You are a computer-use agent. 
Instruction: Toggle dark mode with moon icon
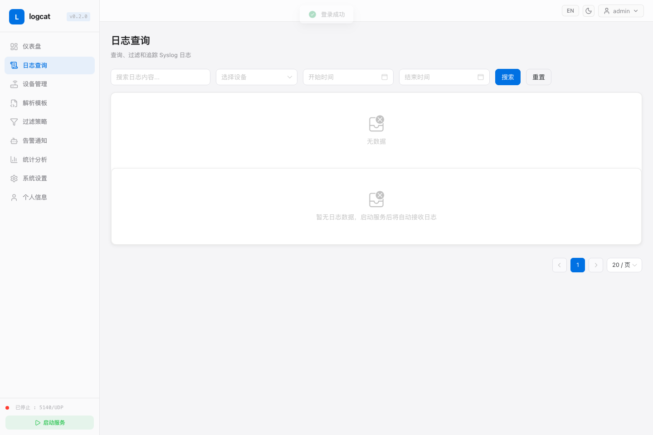pos(589,11)
